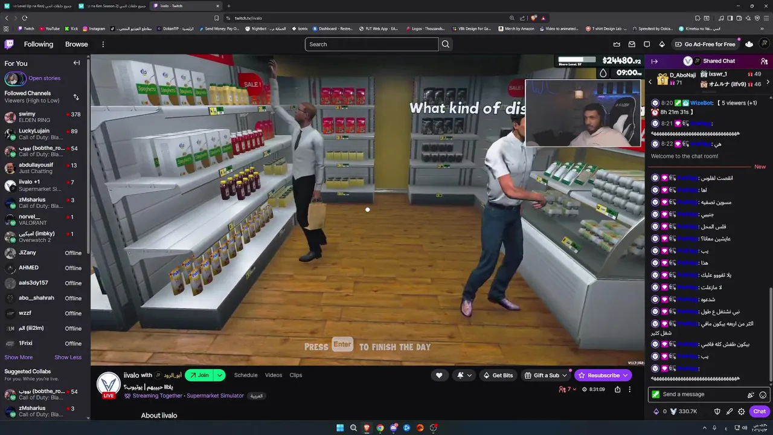
Task: Open abdullayousif Just Chatting channel
Action: click(x=43, y=168)
